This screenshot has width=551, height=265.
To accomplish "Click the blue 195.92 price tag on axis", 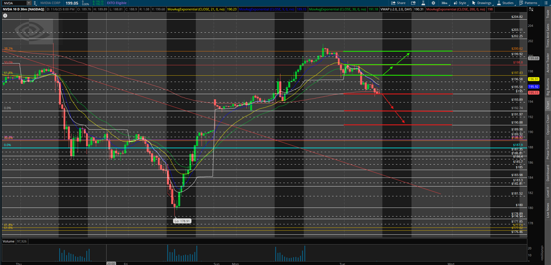I will click(x=534, y=86).
